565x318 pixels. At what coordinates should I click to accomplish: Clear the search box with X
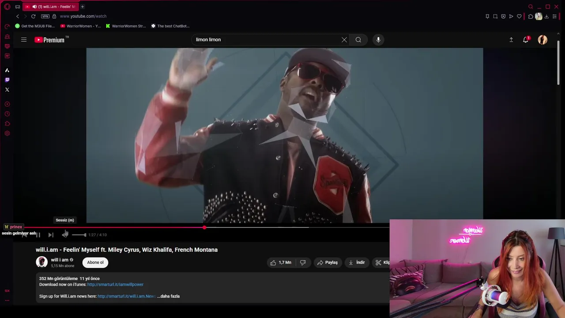344,40
